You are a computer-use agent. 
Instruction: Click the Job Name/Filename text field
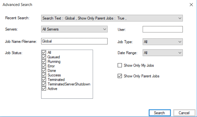74,41
